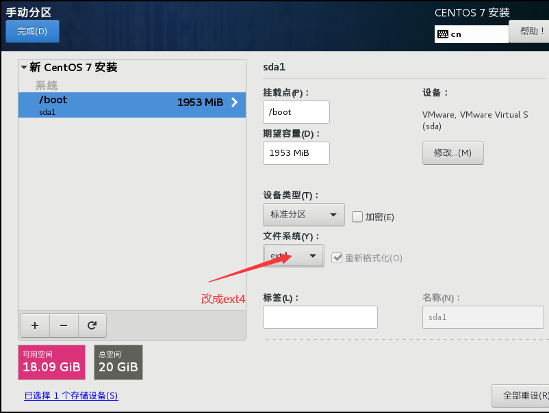Click the pink 可用空间 18.09 GiB box
Image resolution: width=549 pixels, height=413 pixels.
pyautogui.click(x=51, y=362)
